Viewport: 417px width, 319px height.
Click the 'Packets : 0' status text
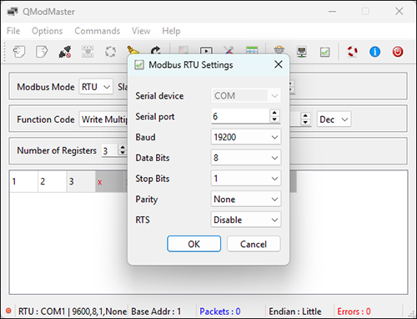(220, 311)
